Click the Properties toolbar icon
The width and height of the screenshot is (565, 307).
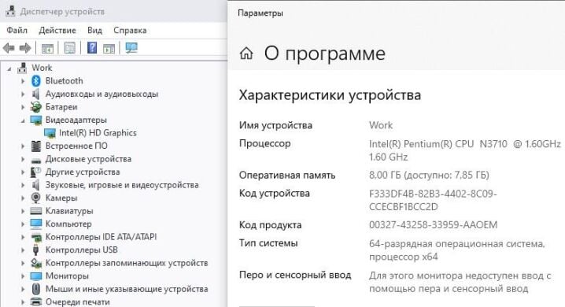click(69, 48)
